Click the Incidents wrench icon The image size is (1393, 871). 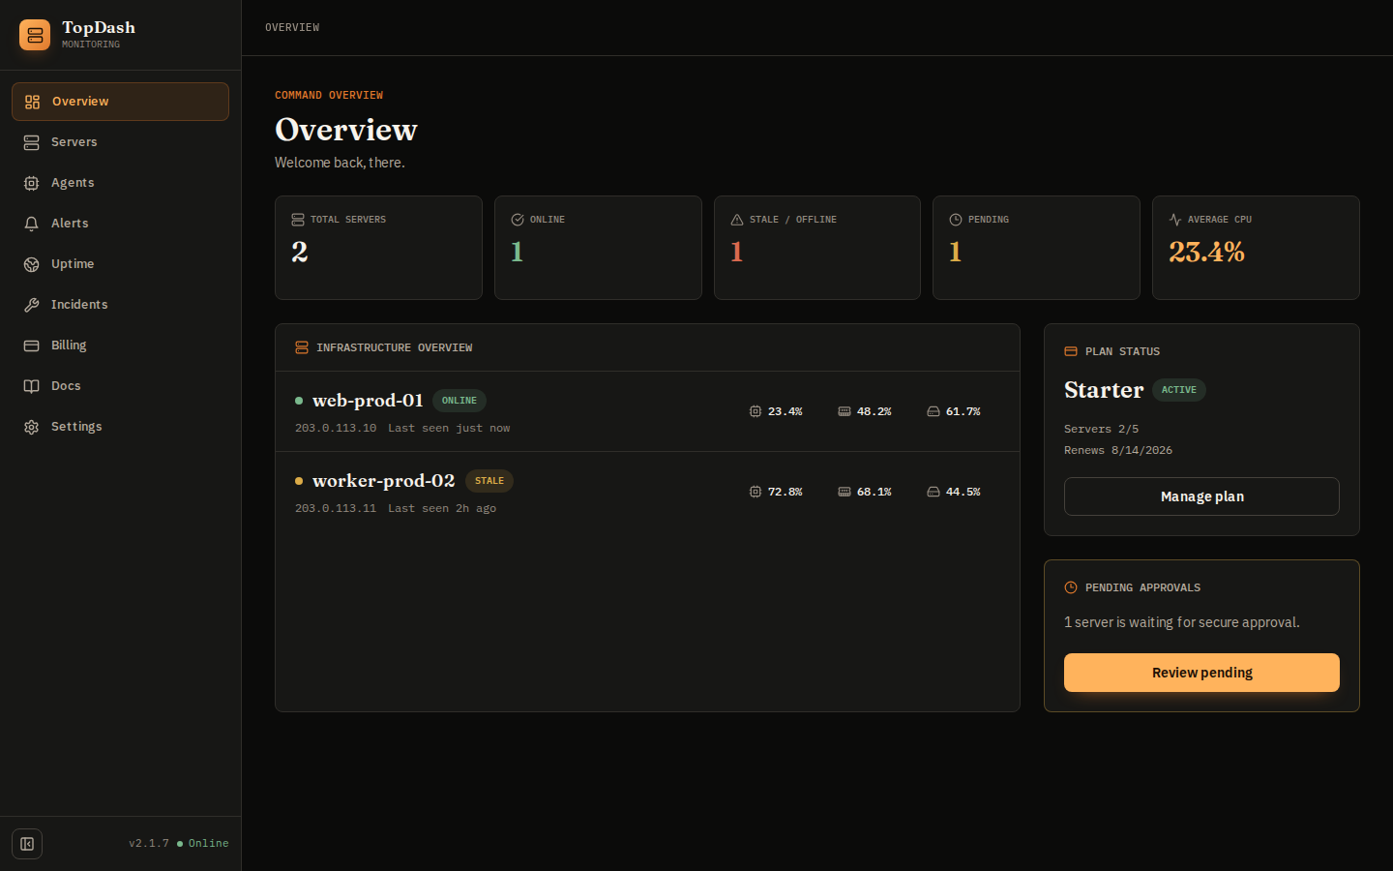click(x=31, y=305)
